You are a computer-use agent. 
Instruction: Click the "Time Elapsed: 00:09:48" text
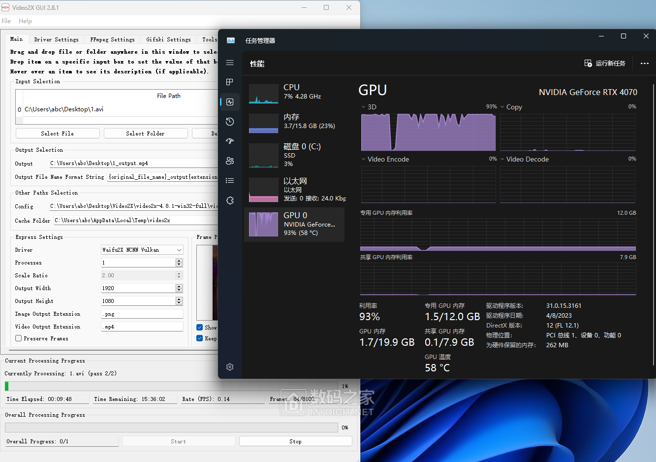39,399
